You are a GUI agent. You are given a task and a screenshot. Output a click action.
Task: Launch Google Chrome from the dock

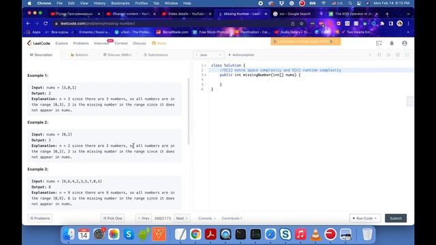[196, 234]
